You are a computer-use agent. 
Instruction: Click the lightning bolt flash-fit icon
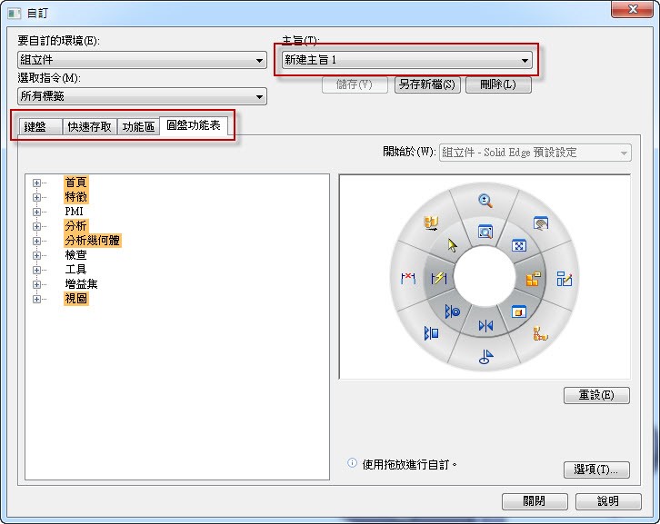coord(438,278)
